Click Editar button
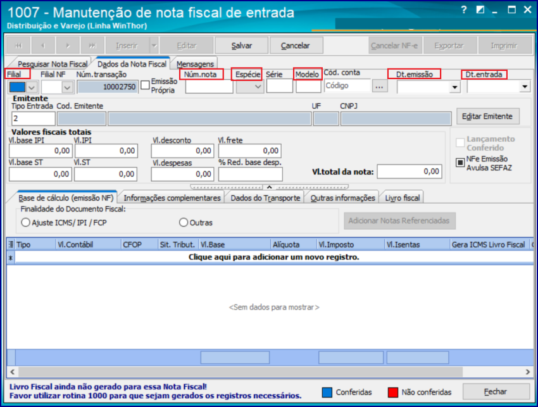 click(x=187, y=46)
